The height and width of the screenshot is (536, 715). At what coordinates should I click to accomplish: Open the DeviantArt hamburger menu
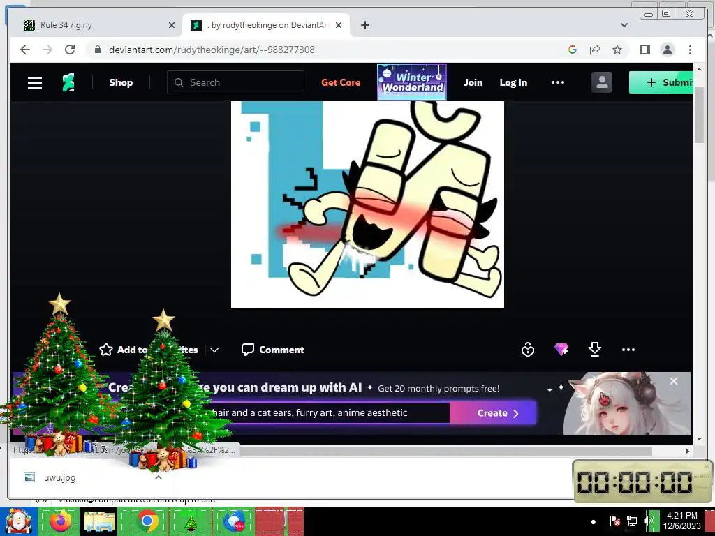pyautogui.click(x=35, y=82)
